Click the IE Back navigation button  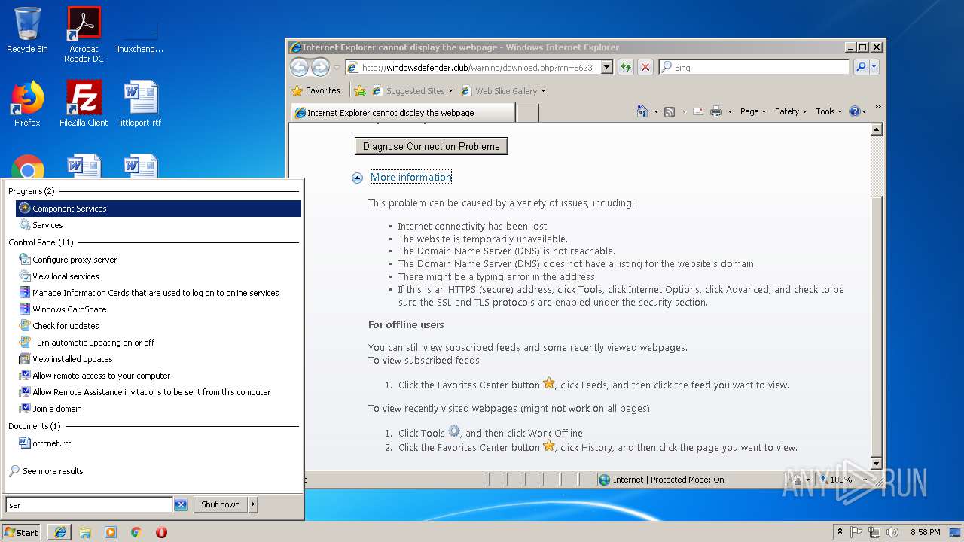coord(299,67)
